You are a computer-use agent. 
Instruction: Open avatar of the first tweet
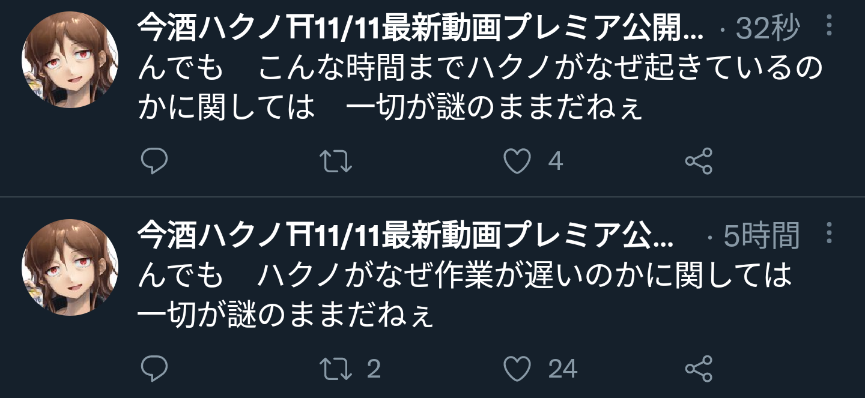point(70,60)
